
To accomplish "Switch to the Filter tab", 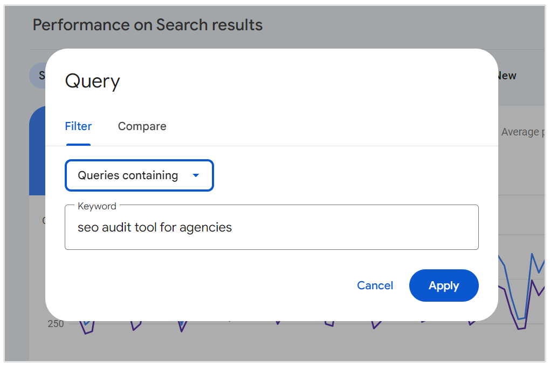I will point(78,126).
